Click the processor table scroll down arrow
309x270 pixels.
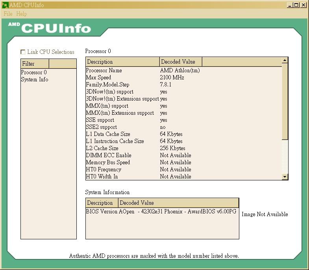(285, 176)
